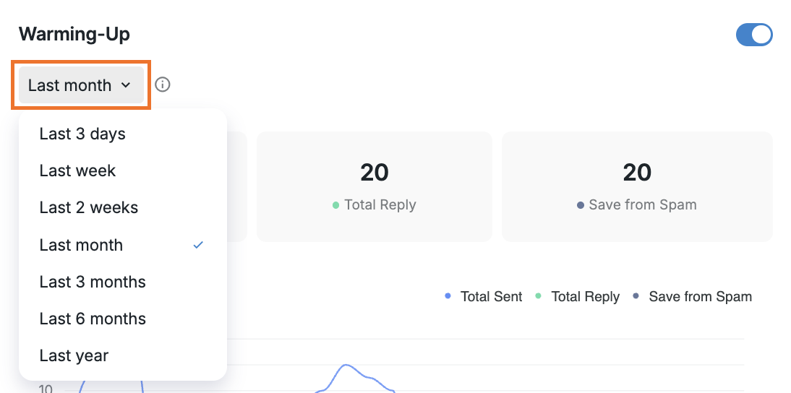791x393 pixels.
Task: Click the chevron arrow on the period selector
Action: pos(126,85)
